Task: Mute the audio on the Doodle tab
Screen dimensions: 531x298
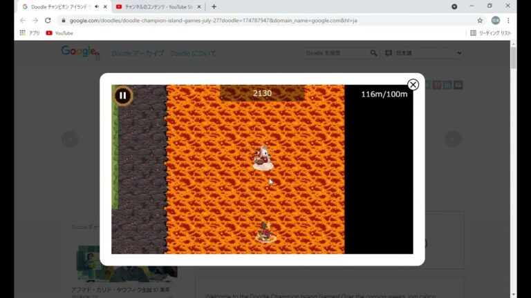Action: [x=96, y=7]
